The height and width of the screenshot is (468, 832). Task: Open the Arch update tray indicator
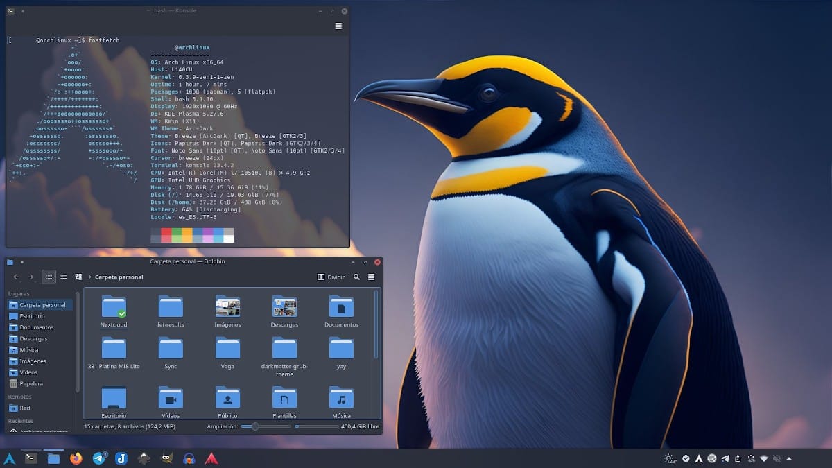point(699,458)
